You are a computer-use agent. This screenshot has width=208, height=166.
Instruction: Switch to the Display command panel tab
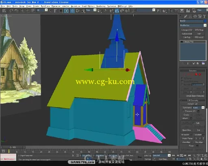(200, 17)
